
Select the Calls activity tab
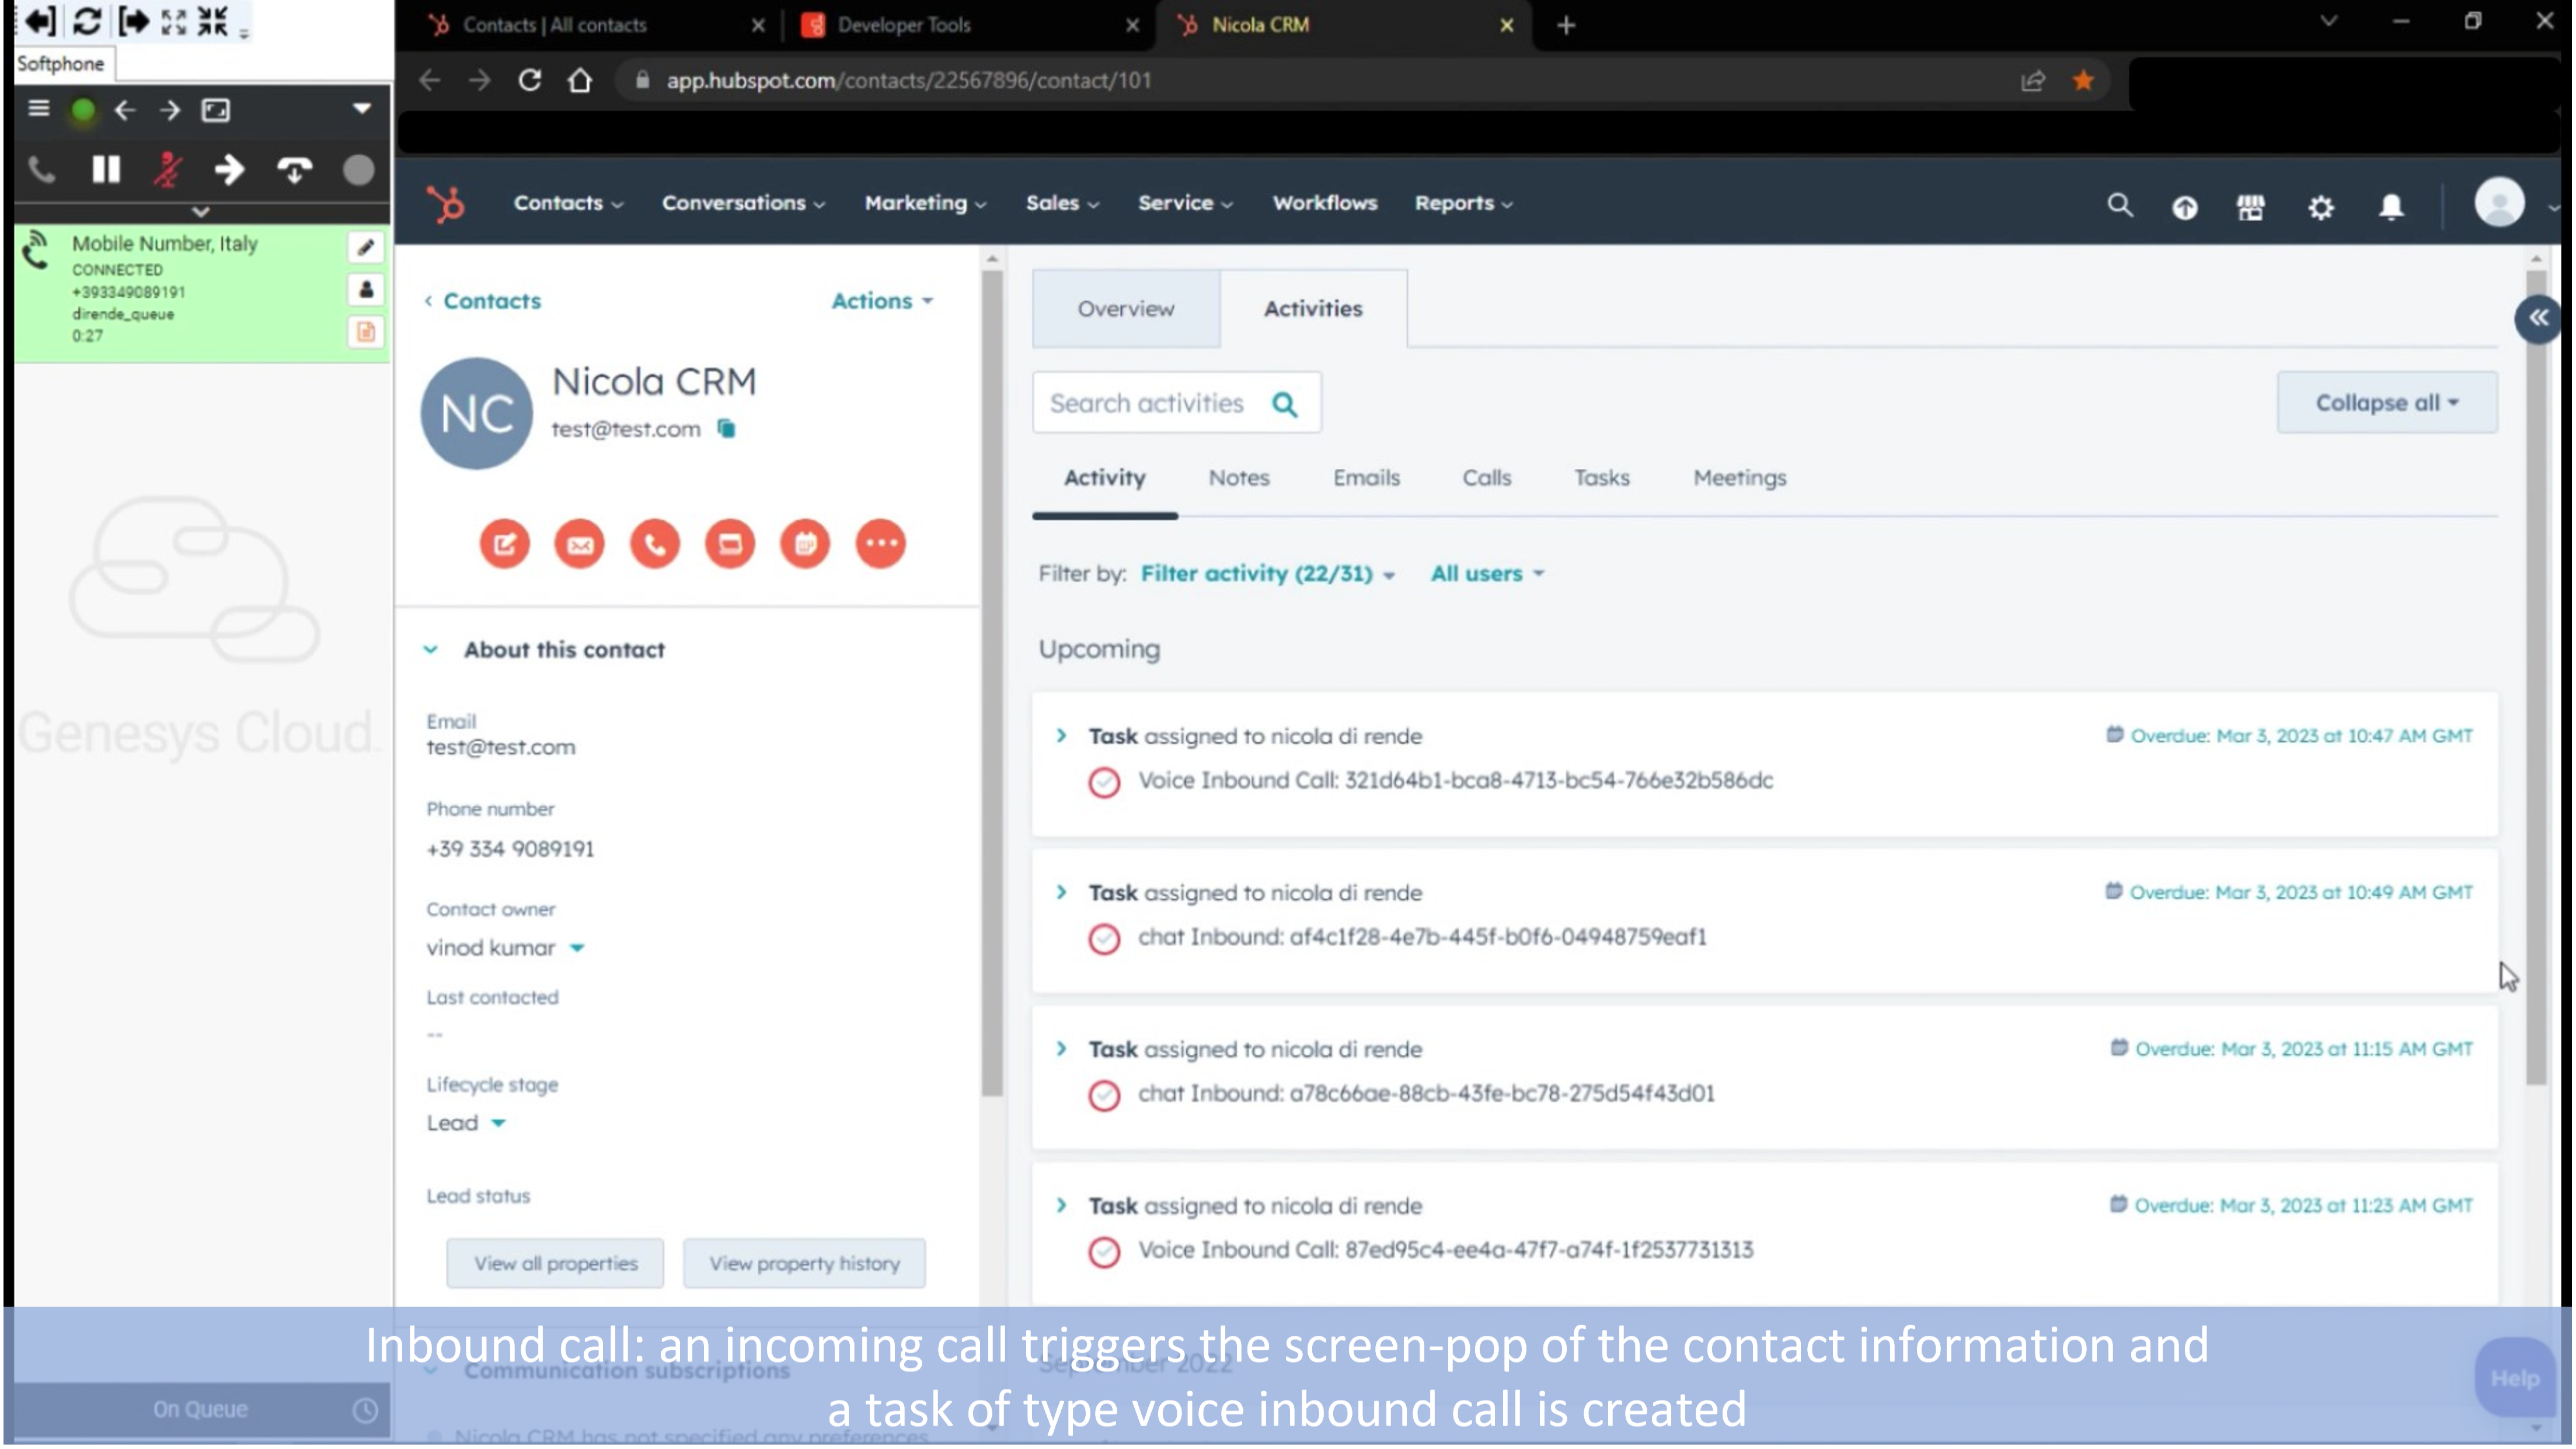(1486, 478)
